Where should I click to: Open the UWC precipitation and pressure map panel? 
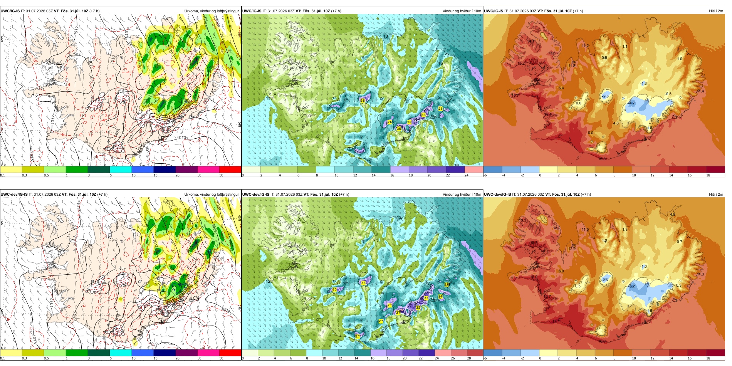[x=121, y=90]
